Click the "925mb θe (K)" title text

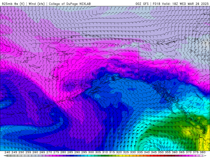[13, 4]
